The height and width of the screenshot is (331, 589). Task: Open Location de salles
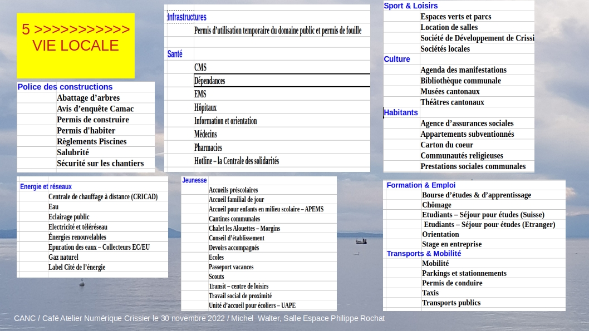449,27
